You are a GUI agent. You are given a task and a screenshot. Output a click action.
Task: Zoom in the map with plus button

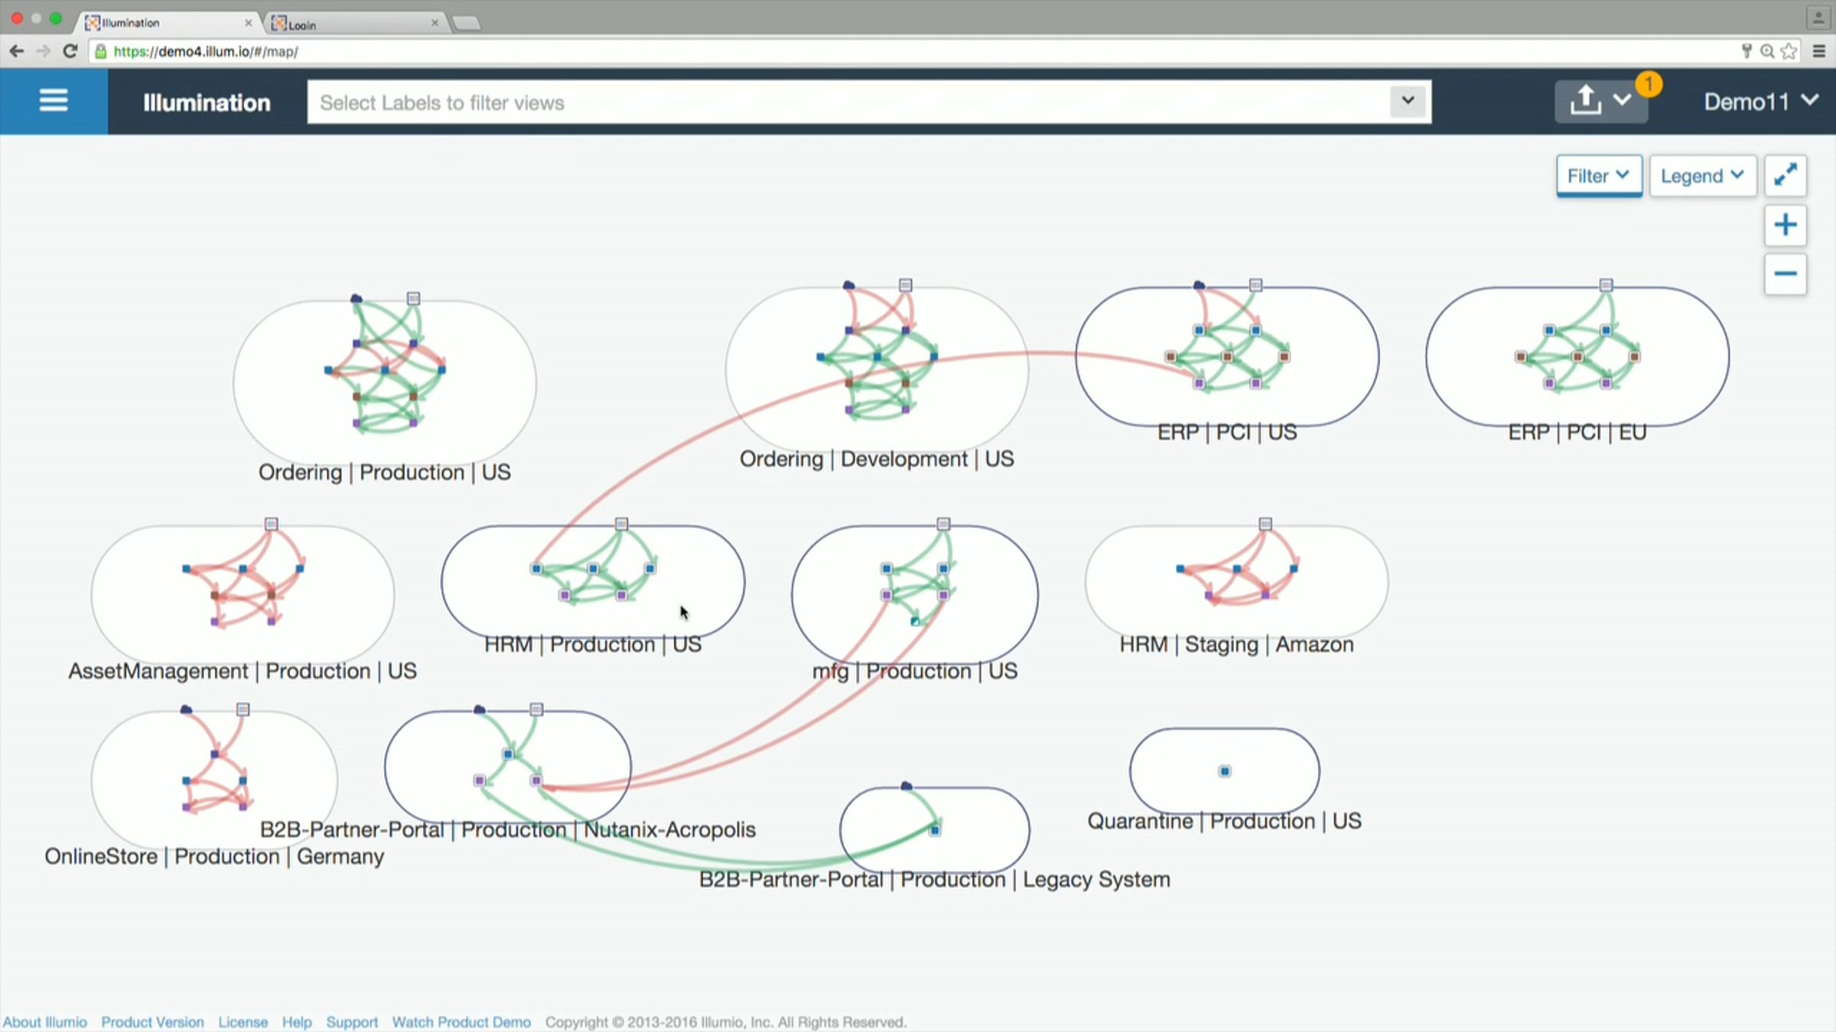(x=1786, y=225)
